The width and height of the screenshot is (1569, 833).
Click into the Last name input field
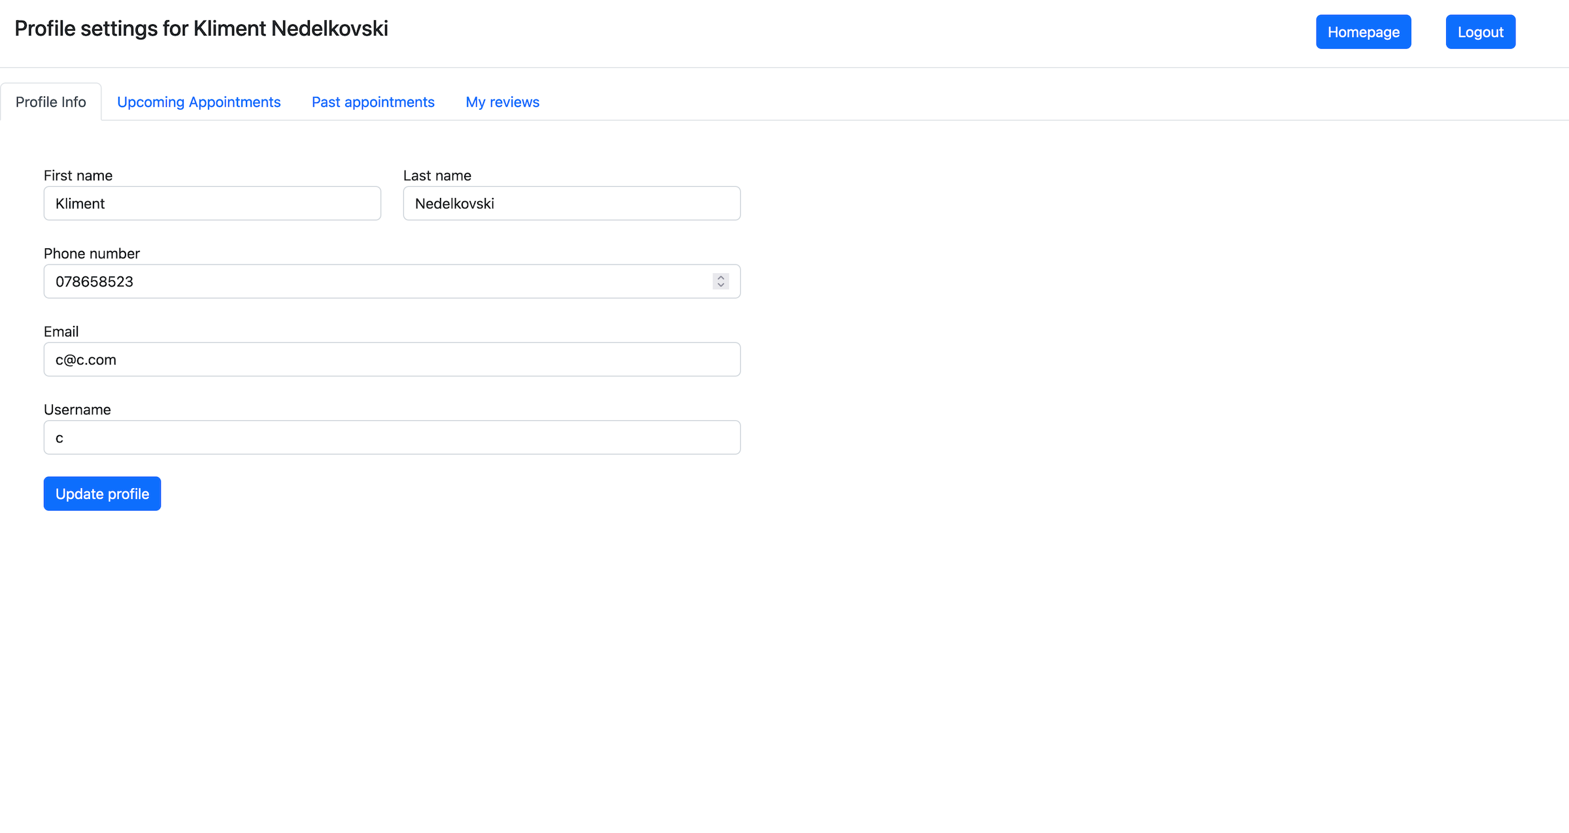[x=571, y=203]
